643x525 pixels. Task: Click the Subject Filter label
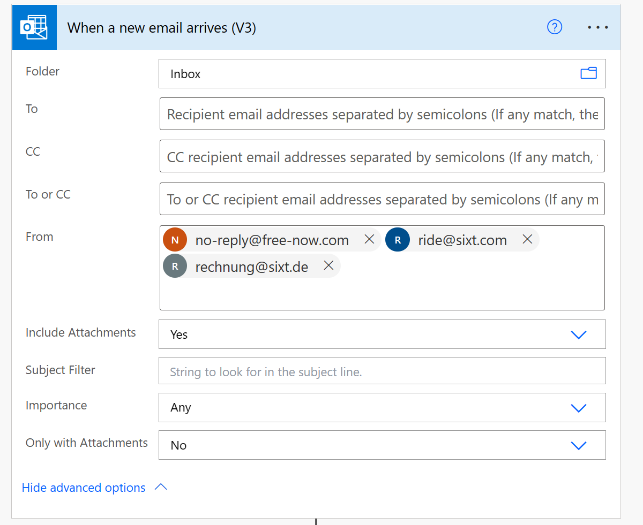(x=61, y=370)
